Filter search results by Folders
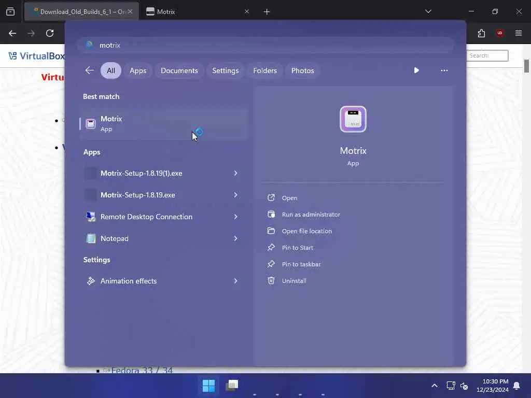Screen dimensions: 531x398 coord(265,70)
